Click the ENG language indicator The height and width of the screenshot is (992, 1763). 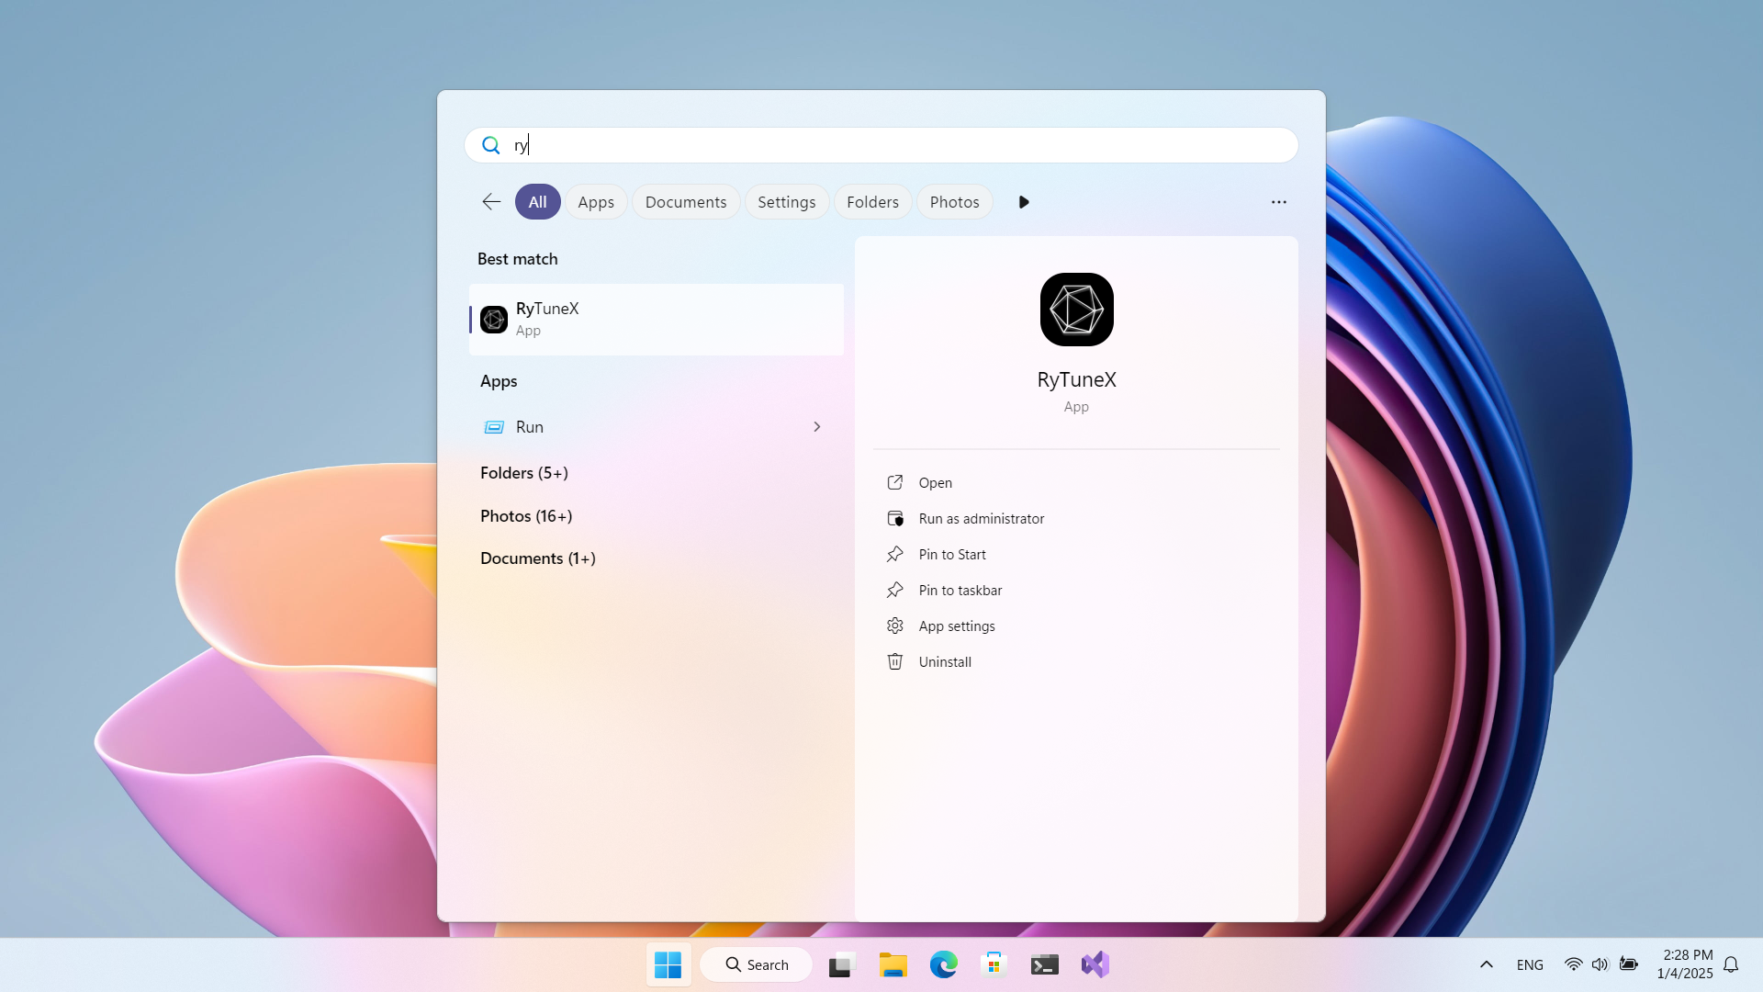coord(1530,964)
